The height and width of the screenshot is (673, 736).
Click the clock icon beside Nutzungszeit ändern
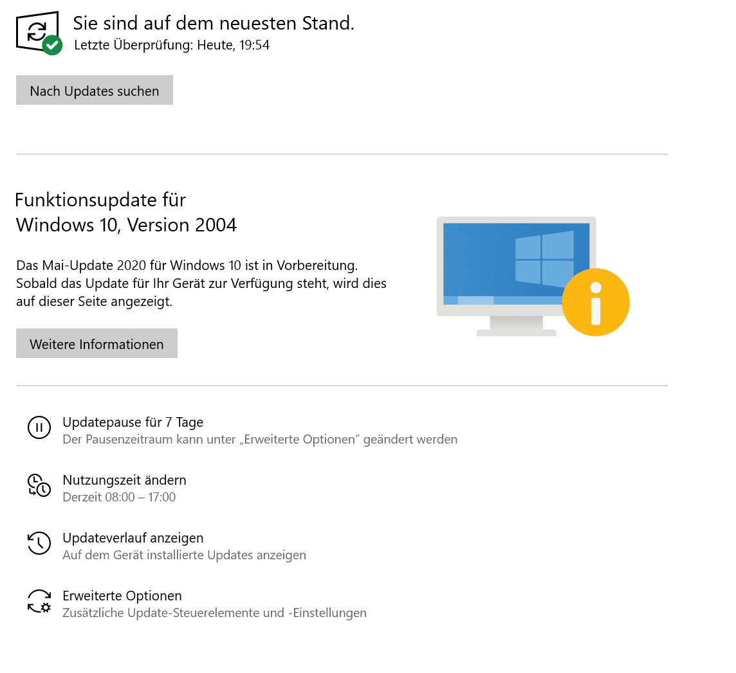click(x=39, y=485)
